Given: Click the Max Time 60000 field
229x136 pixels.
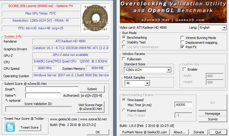Looking at the screenshot, I should (x=183, y=105).
